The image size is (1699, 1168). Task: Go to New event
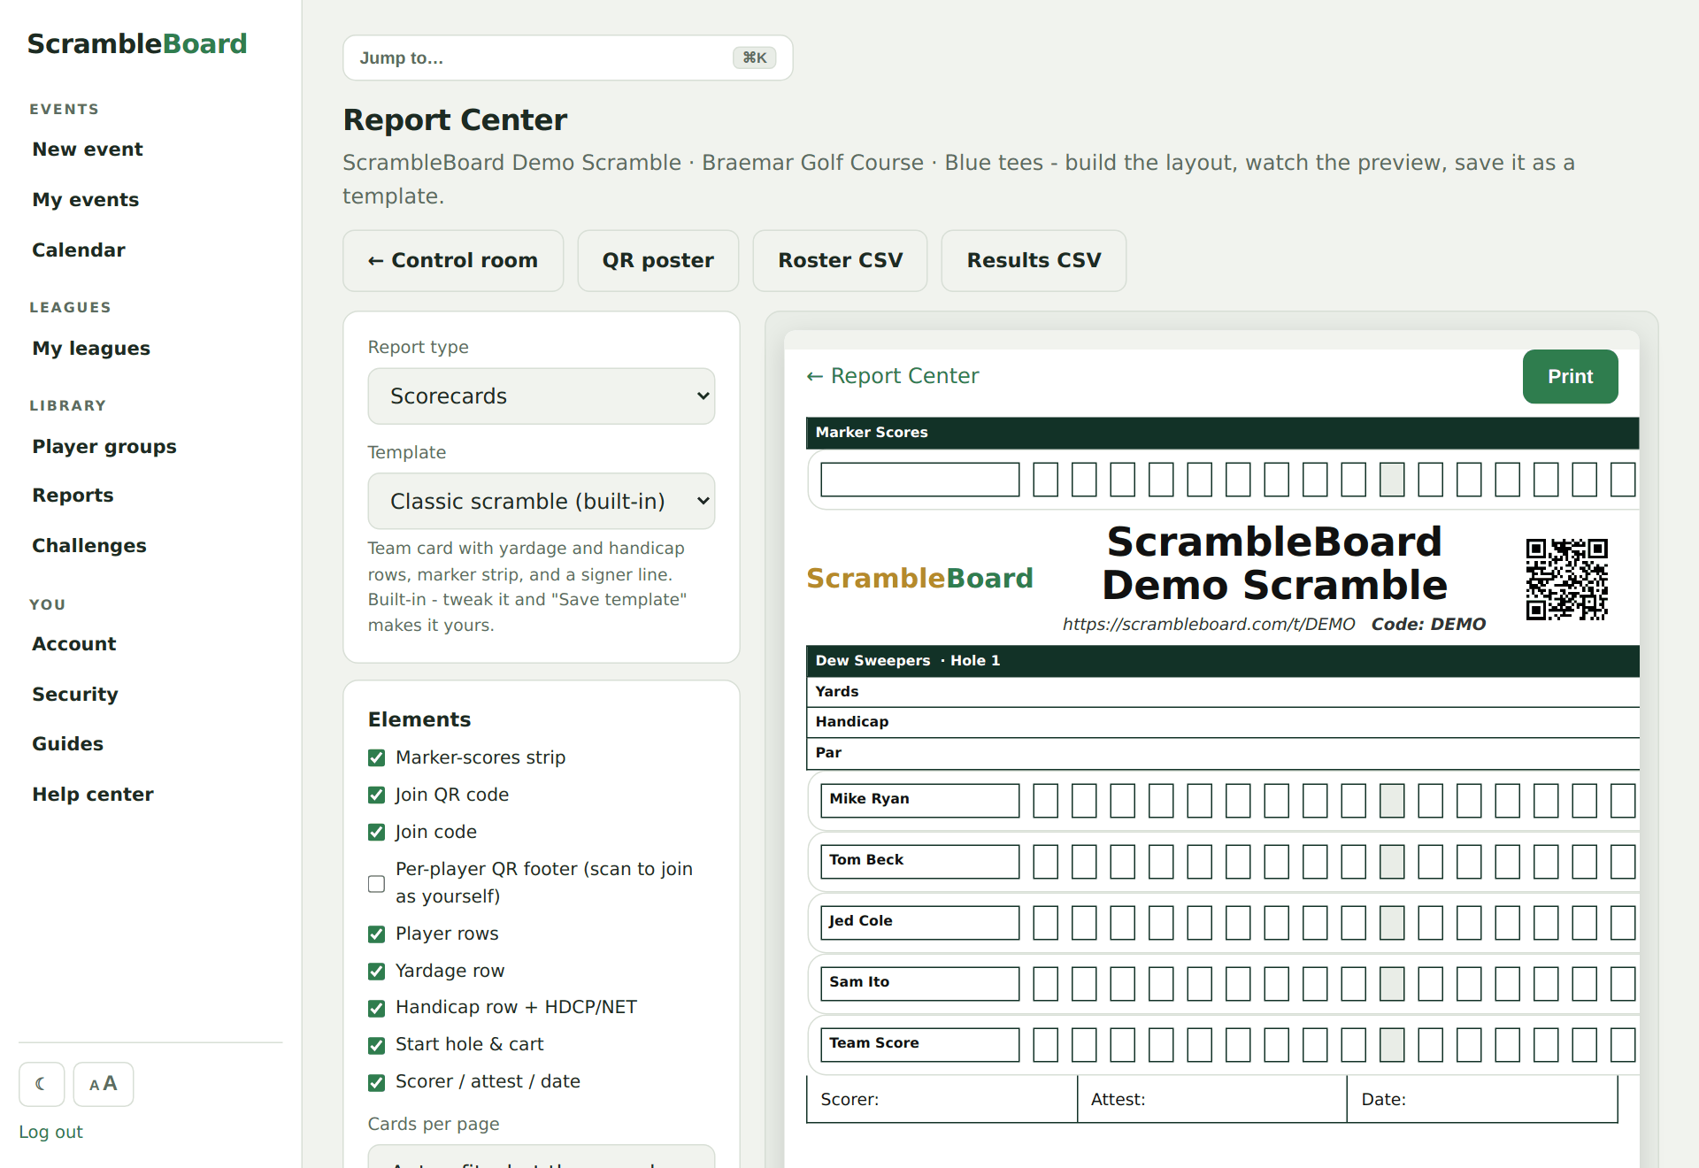pyautogui.click(x=88, y=150)
